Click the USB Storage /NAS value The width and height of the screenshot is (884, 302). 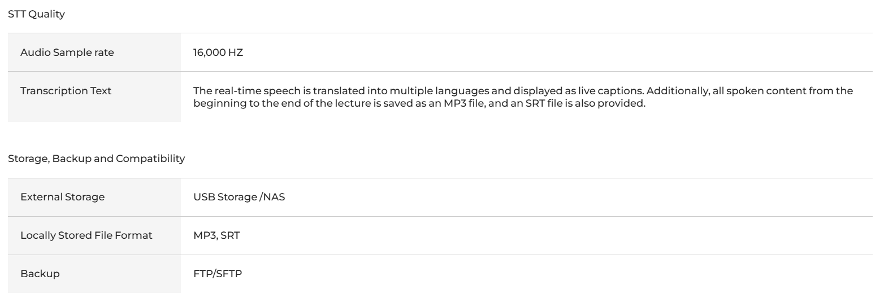coord(239,198)
